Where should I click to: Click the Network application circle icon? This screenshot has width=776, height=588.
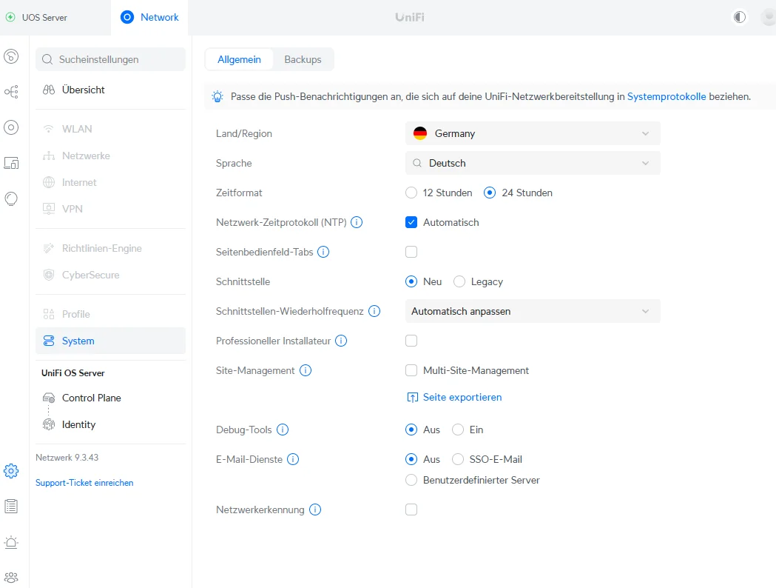pyautogui.click(x=127, y=17)
